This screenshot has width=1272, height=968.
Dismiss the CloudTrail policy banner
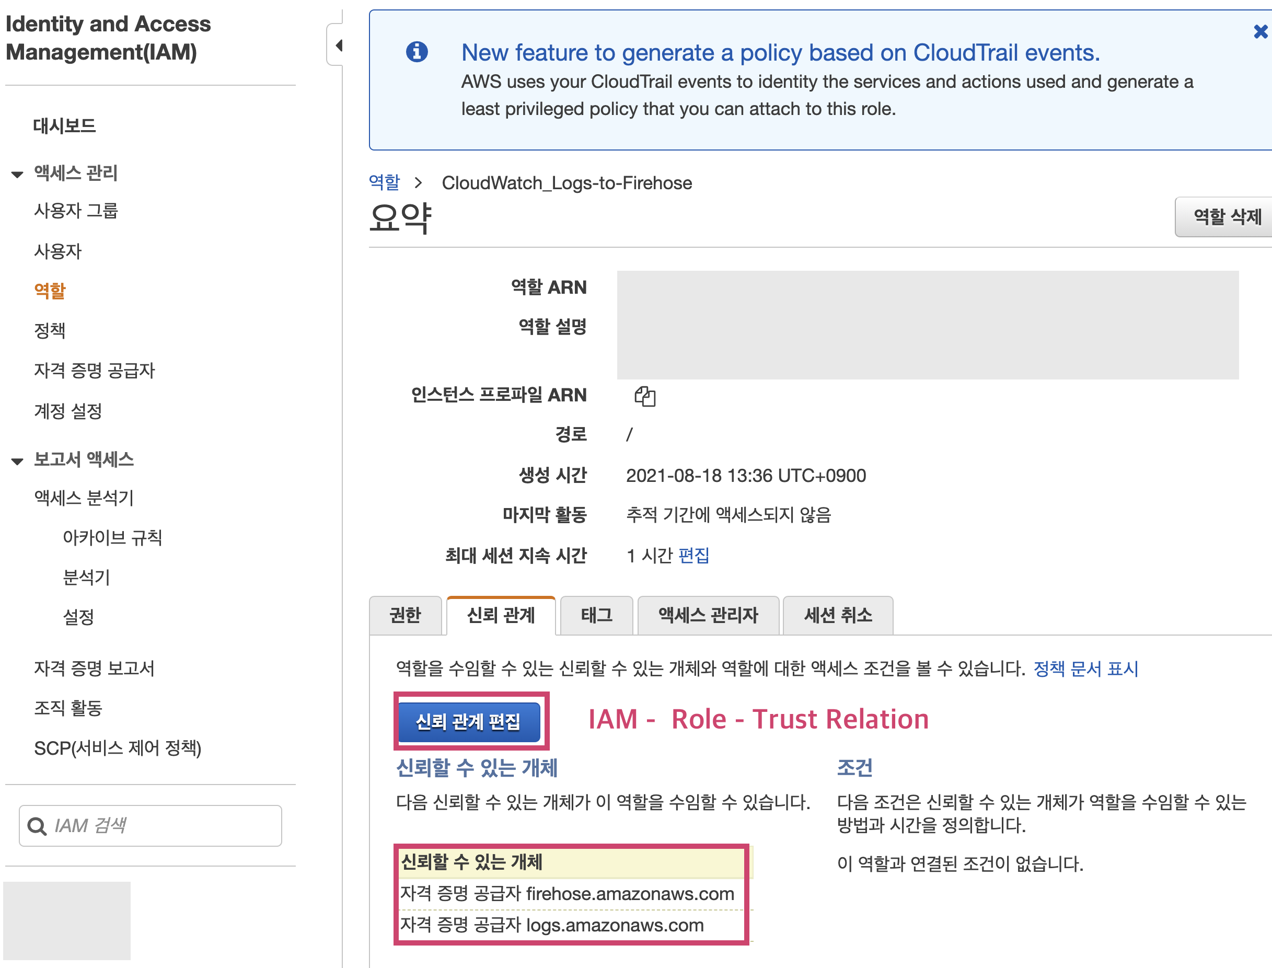(x=1261, y=32)
